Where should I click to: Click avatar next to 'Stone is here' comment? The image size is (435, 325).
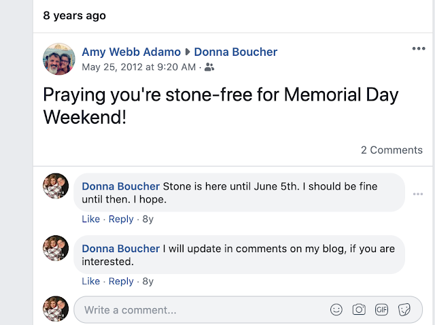pyautogui.click(x=56, y=186)
